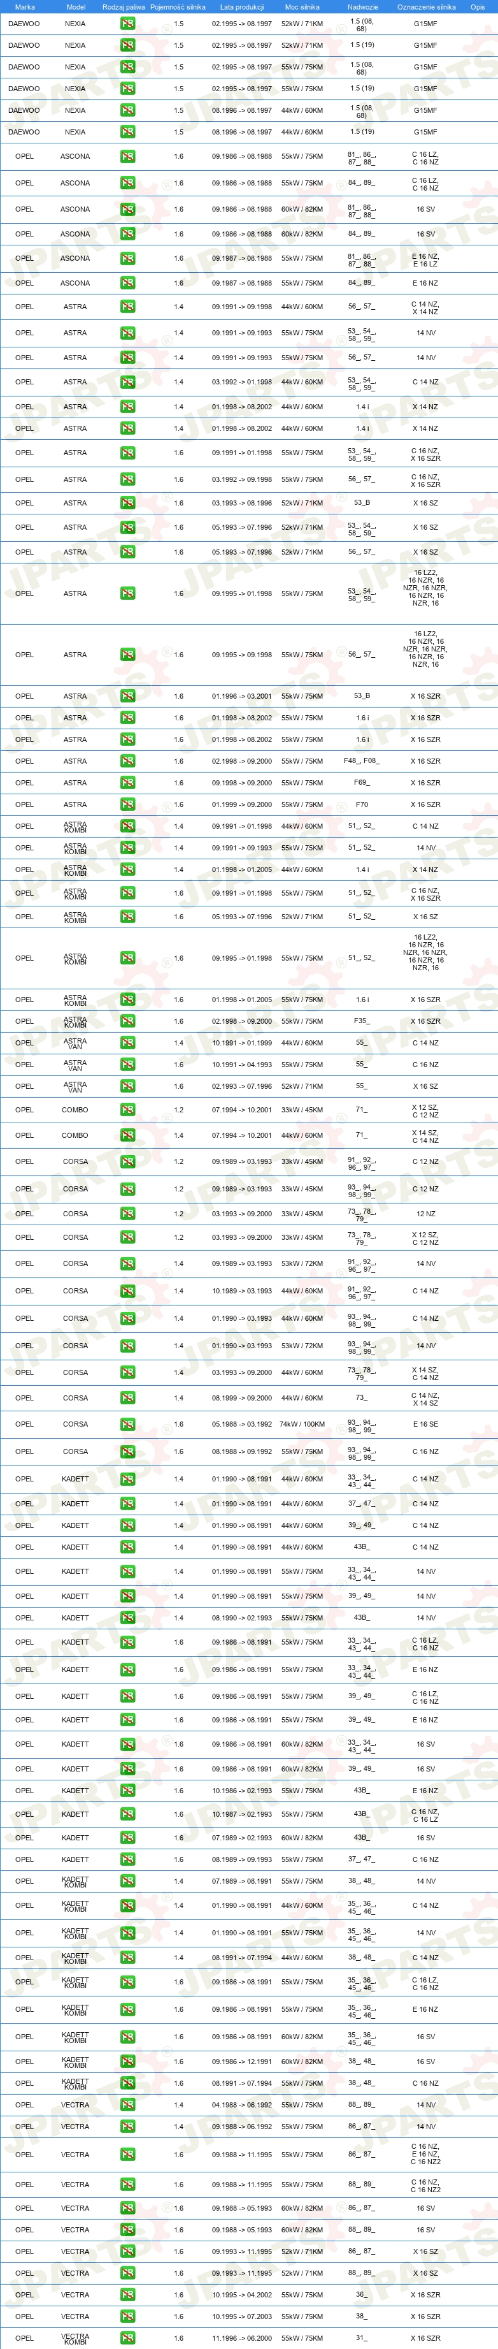Image resolution: width=498 pixels, height=2349 pixels.
Task: Click fuel icon in Astra F70 row
Action: coord(127,804)
